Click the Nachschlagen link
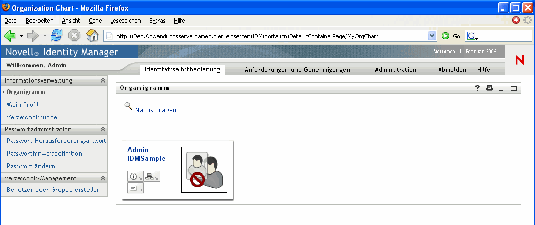The width and height of the screenshot is (535, 225). [x=156, y=110]
